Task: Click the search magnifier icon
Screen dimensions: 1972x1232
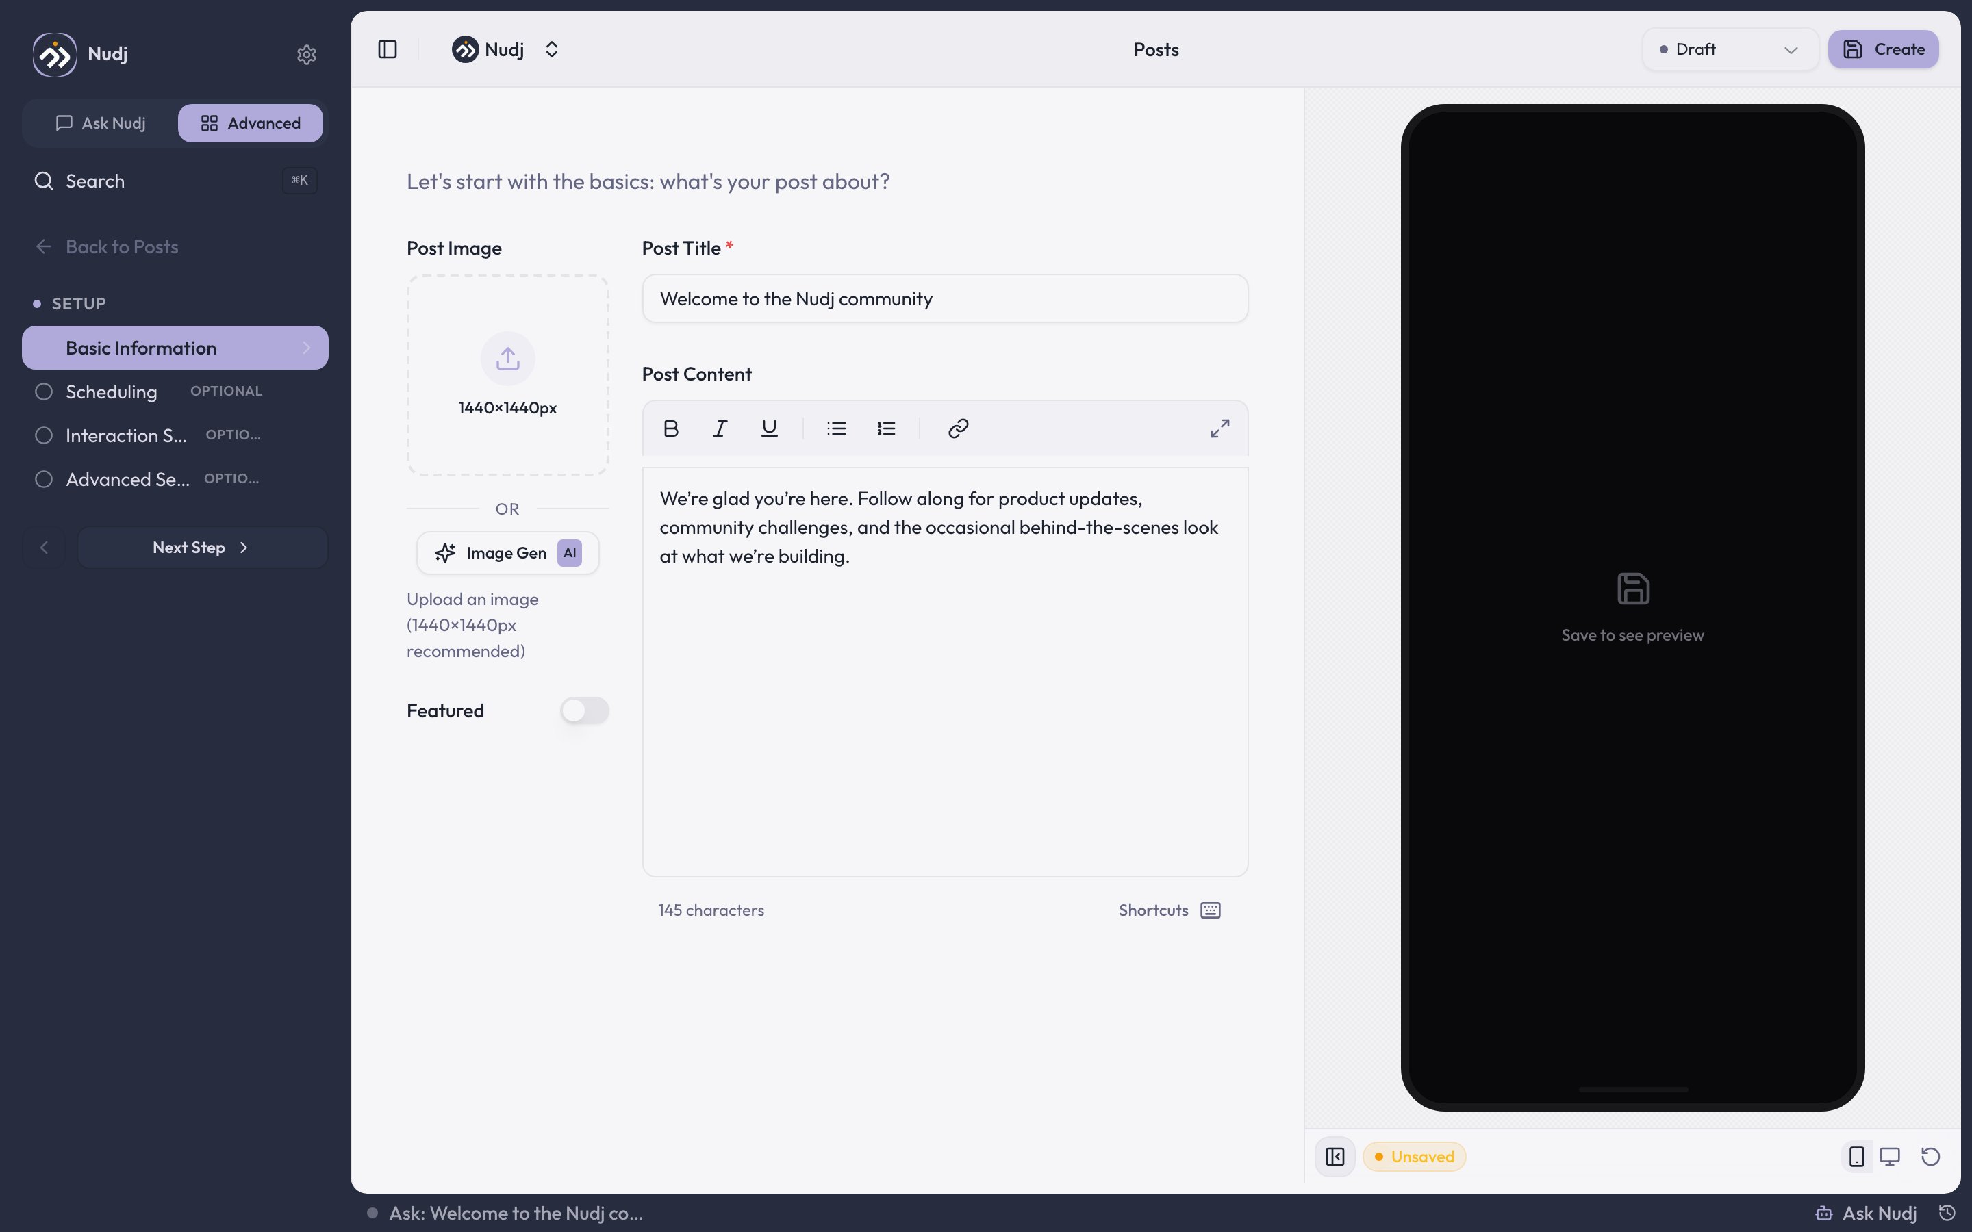Action: coord(44,181)
